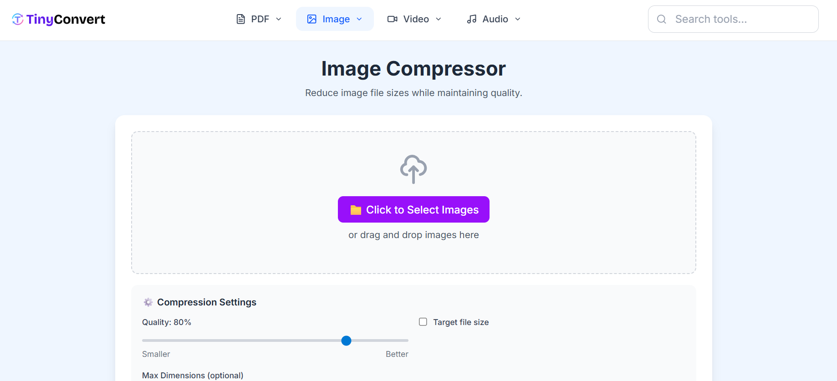Click the cloud upload icon
Screen dimensions: 837x381
point(413,169)
